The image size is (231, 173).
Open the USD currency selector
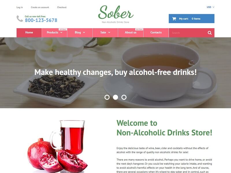pyautogui.click(x=210, y=7)
